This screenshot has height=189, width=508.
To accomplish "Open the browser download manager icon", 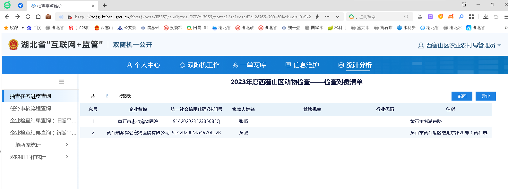I will click(x=486, y=17).
